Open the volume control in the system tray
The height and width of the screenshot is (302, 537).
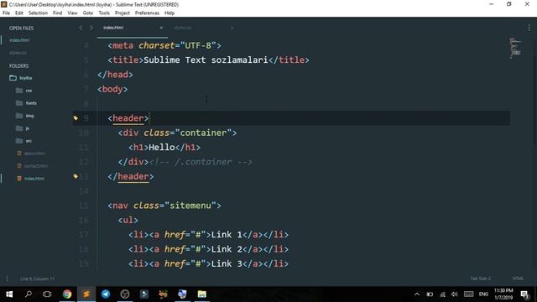coord(455,294)
